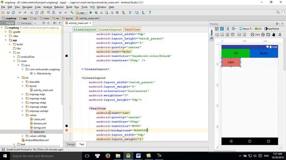The width and height of the screenshot is (286, 160).
Task: Expand the drawable folder node
Action: pyautogui.click(x=23, y=82)
